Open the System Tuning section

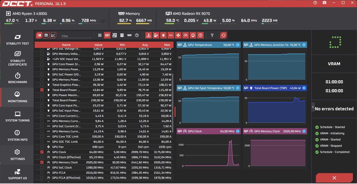tap(17, 117)
